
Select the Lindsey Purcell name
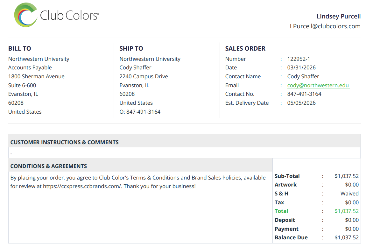click(338, 16)
